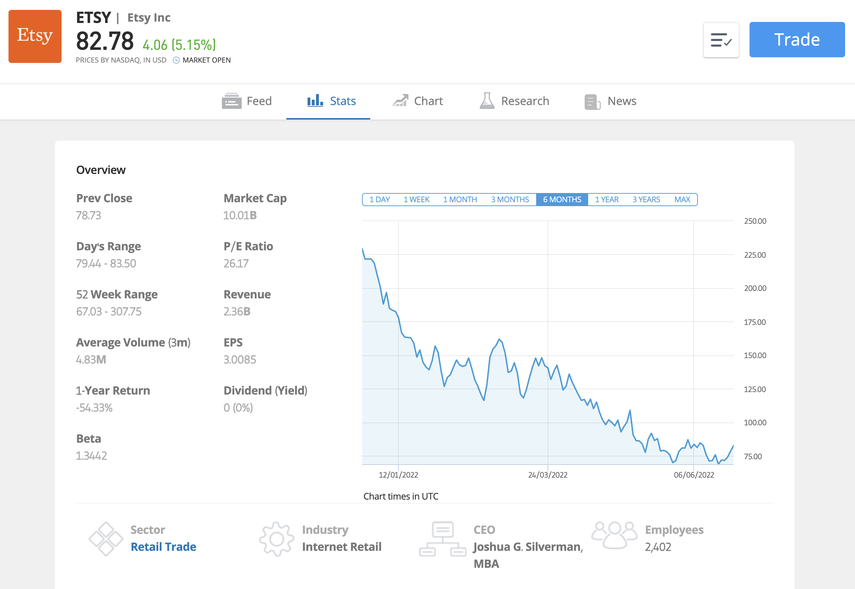Click the 06/06/2022 chart date label
Screen dimensions: 855x589
pyautogui.click(x=694, y=475)
